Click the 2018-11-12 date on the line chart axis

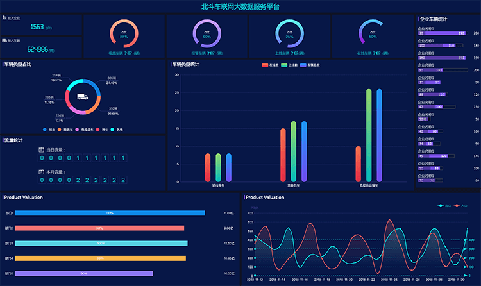click(x=255, y=280)
